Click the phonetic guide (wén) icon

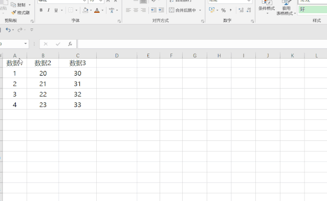[112, 10]
